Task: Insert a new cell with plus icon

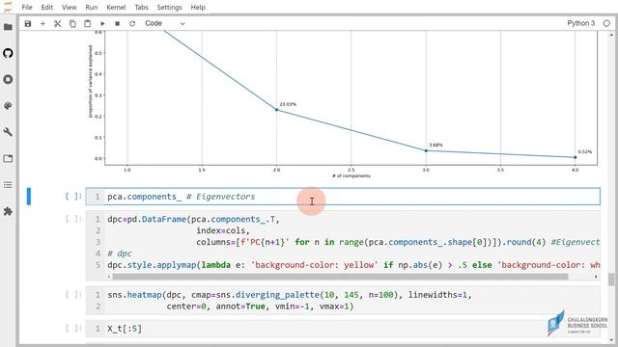Action: coord(42,23)
